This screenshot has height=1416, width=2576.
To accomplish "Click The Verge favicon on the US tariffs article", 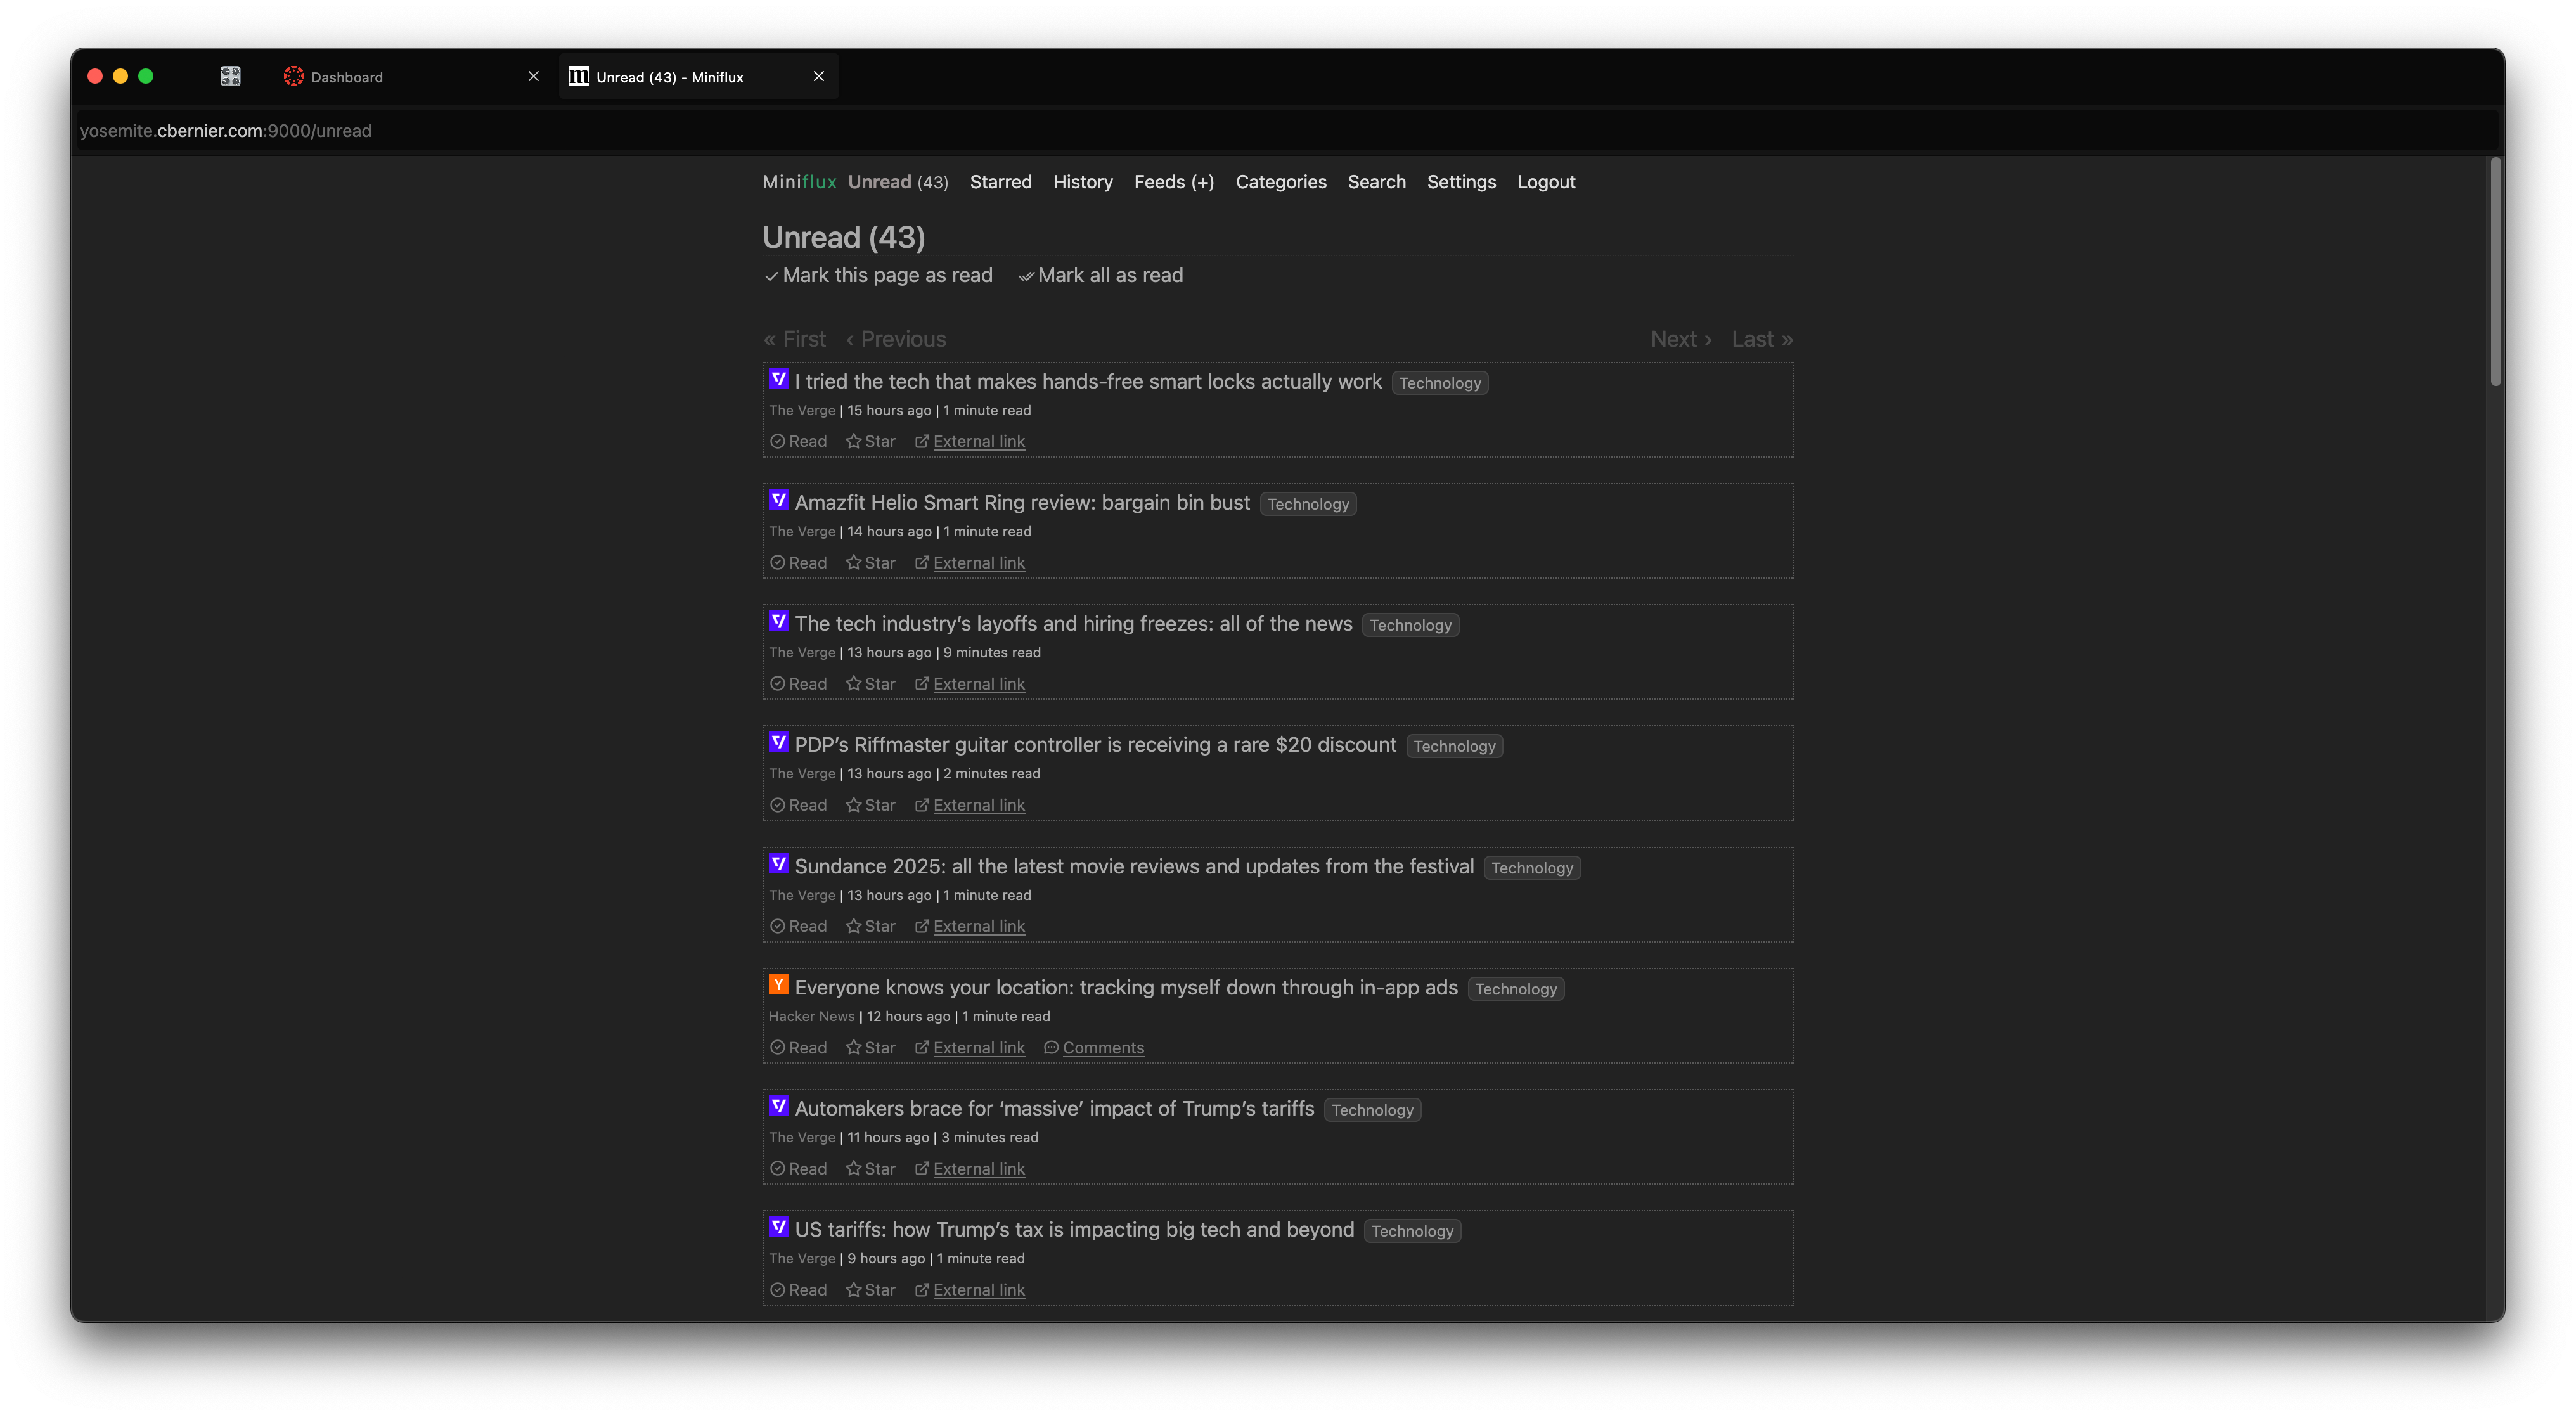I will coord(779,1227).
